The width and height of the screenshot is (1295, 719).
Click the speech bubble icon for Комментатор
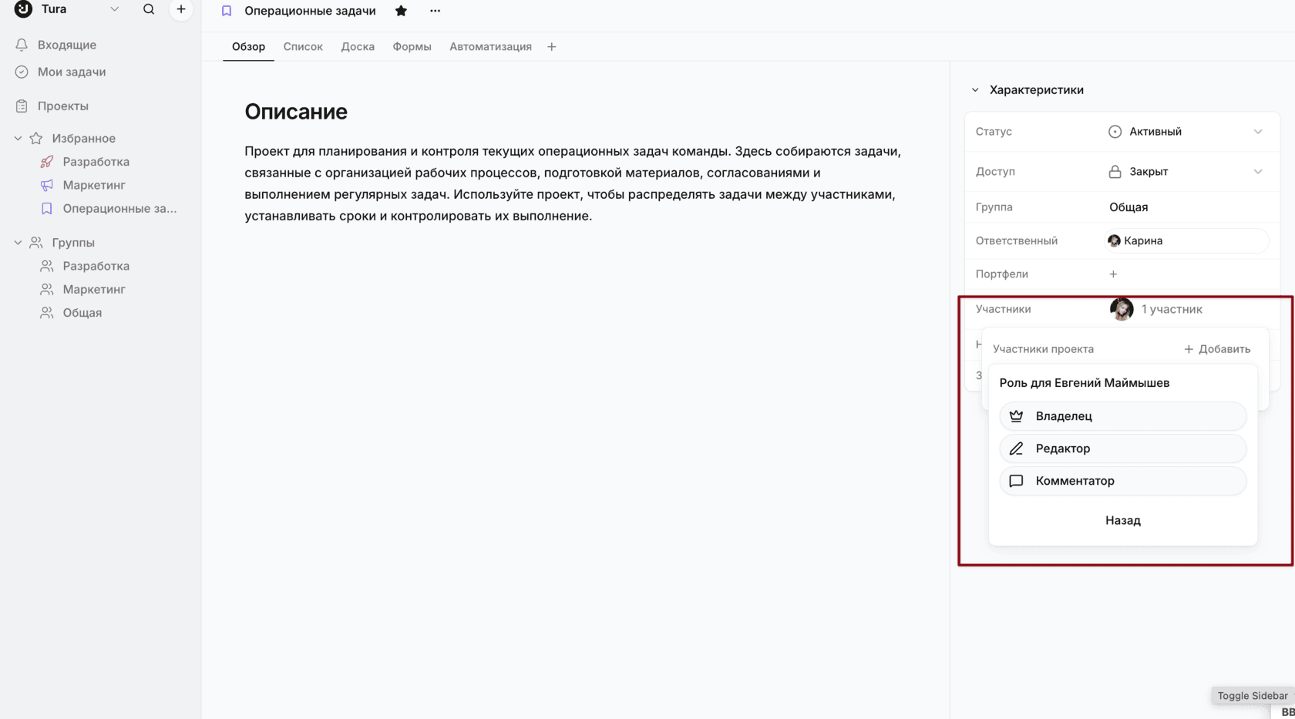[1017, 481]
